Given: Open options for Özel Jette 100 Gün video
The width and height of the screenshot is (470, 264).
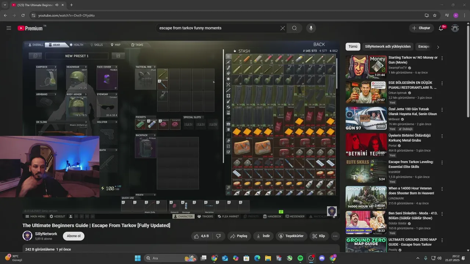Looking at the screenshot, I should click(x=442, y=110).
